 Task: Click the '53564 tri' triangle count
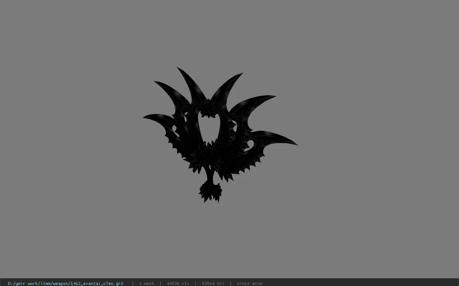213,283
